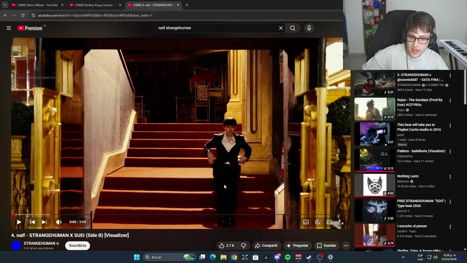The height and width of the screenshot is (263, 467).
Task: Skip to next video in playlist
Action: pos(44,222)
